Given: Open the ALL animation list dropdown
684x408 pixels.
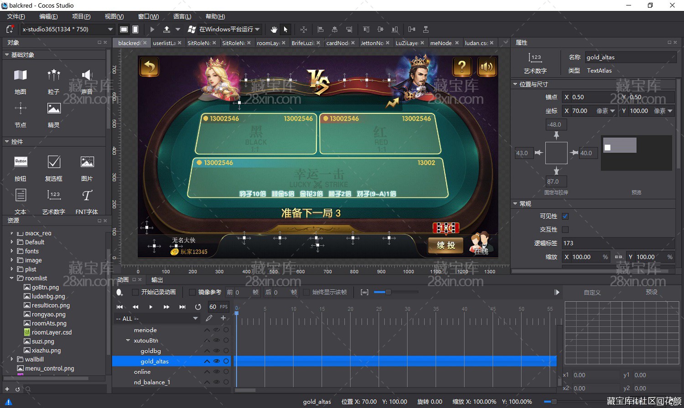Looking at the screenshot, I should tap(157, 319).
